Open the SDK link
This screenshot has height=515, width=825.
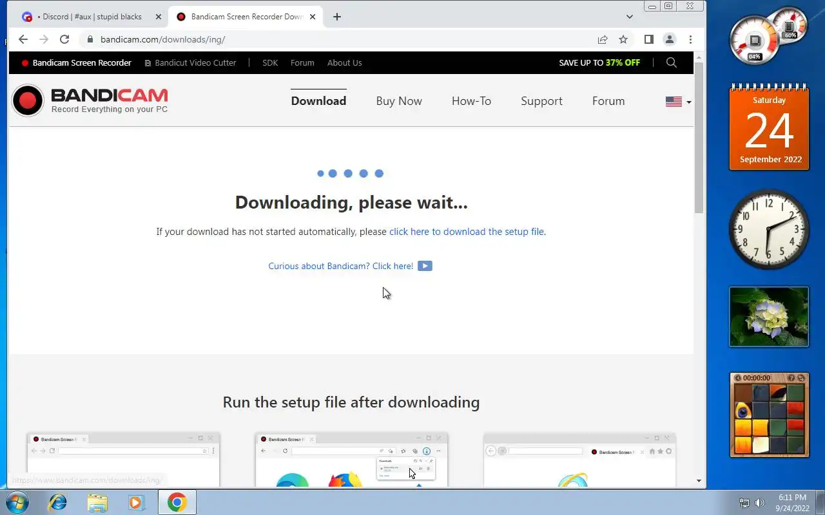click(270, 62)
